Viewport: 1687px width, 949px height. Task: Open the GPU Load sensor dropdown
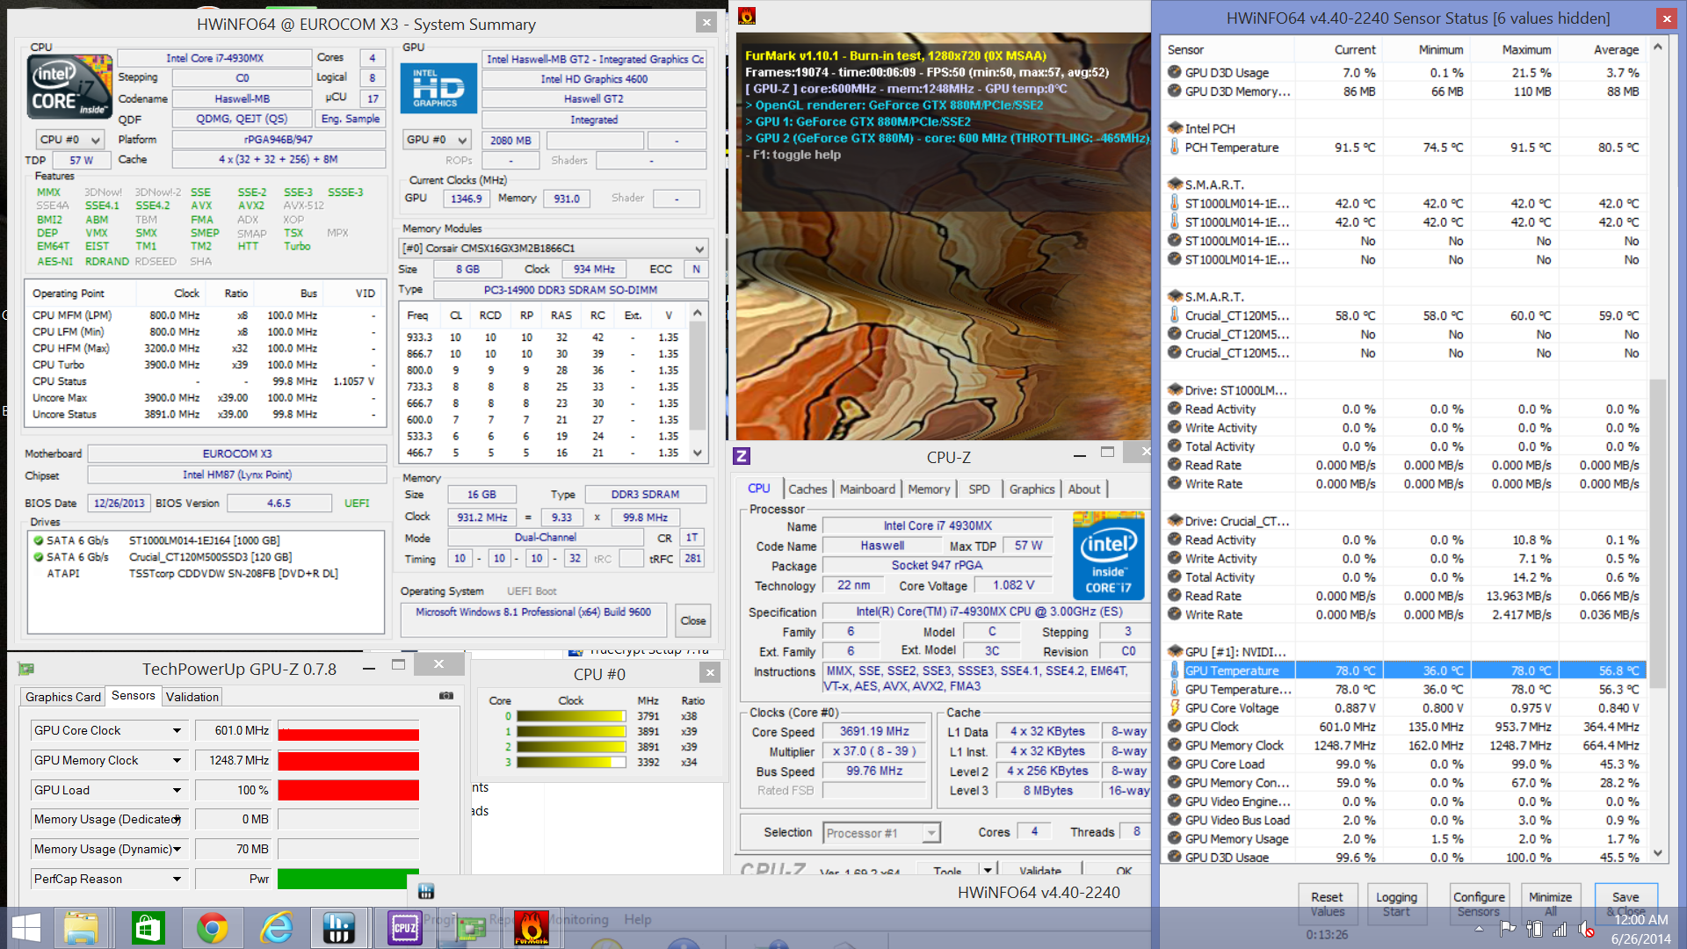(177, 791)
